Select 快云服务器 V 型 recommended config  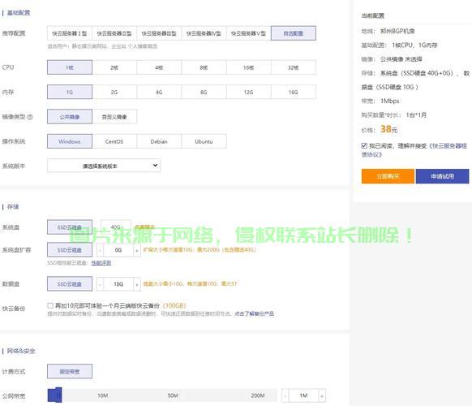tap(249, 33)
